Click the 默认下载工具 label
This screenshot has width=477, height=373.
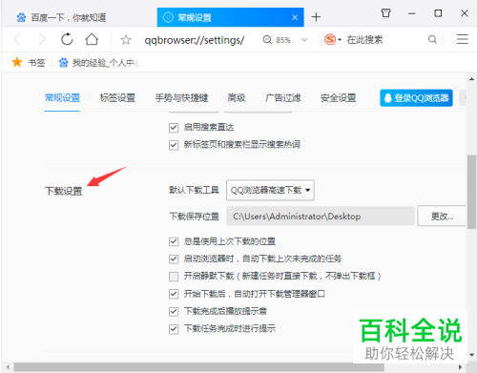click(x=194, y=190)
